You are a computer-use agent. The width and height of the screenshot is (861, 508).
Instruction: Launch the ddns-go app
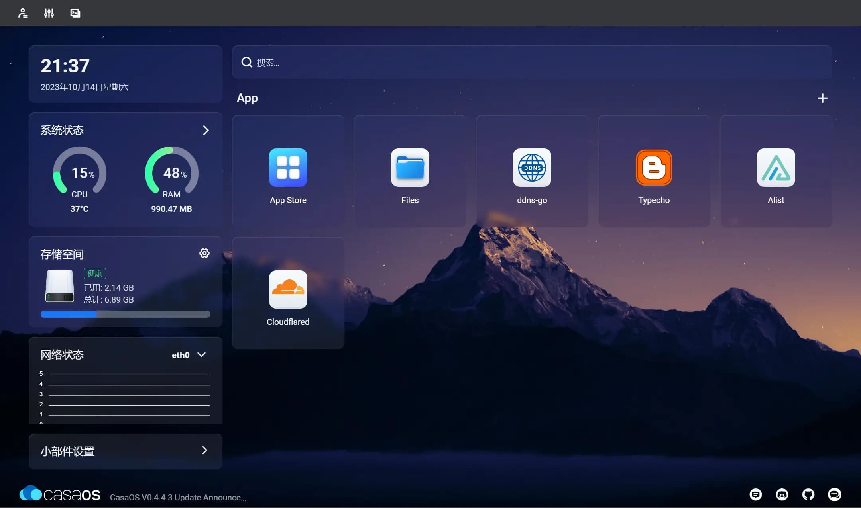coord(532,168)
